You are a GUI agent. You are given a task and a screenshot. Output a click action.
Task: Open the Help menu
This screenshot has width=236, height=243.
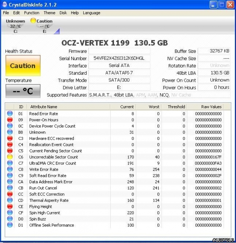coord(75,13)
